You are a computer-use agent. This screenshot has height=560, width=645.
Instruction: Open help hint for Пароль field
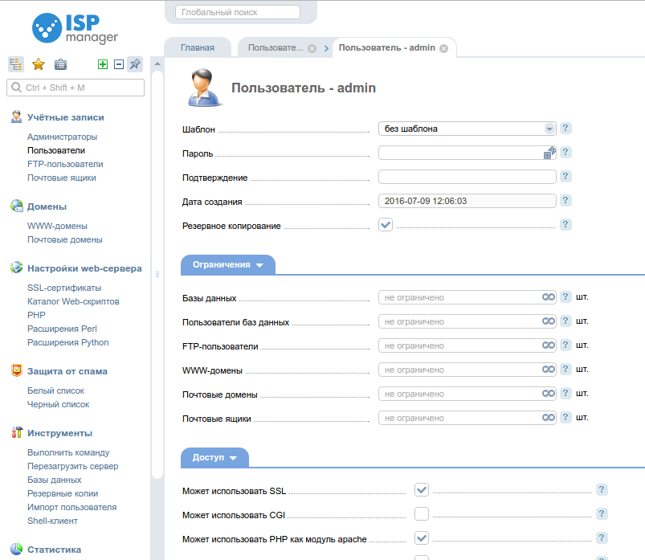point(565,152)
